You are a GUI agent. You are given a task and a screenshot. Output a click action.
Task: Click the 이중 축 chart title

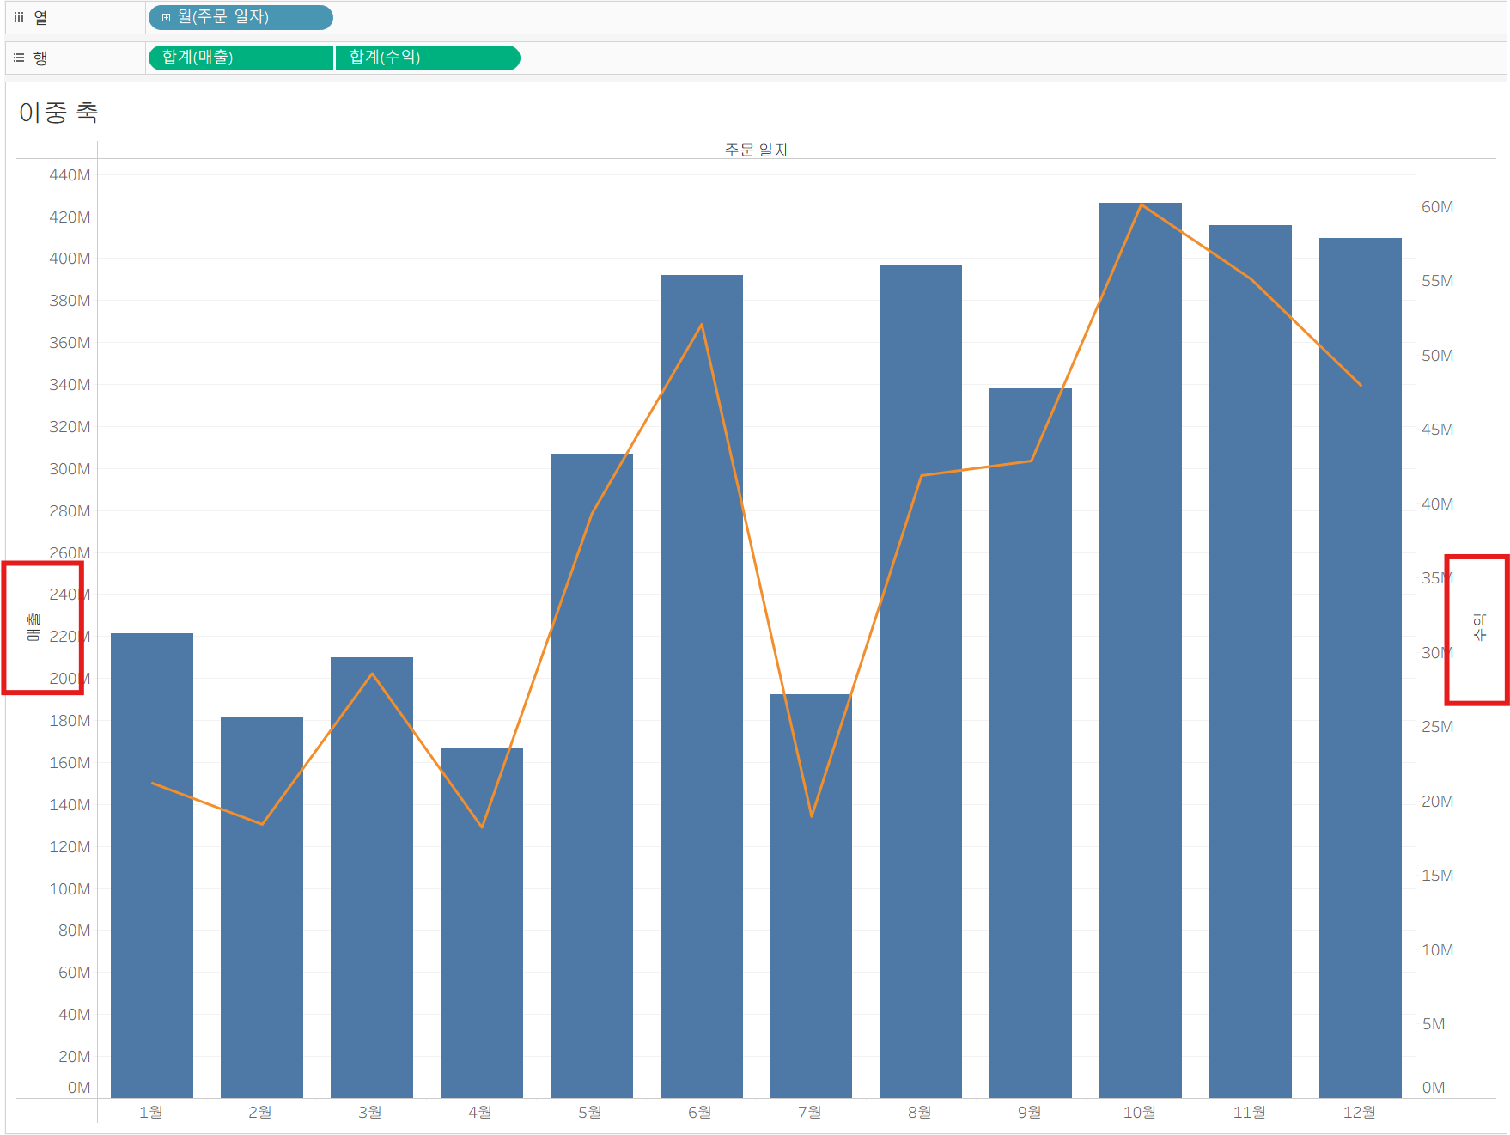coord(58,112)
